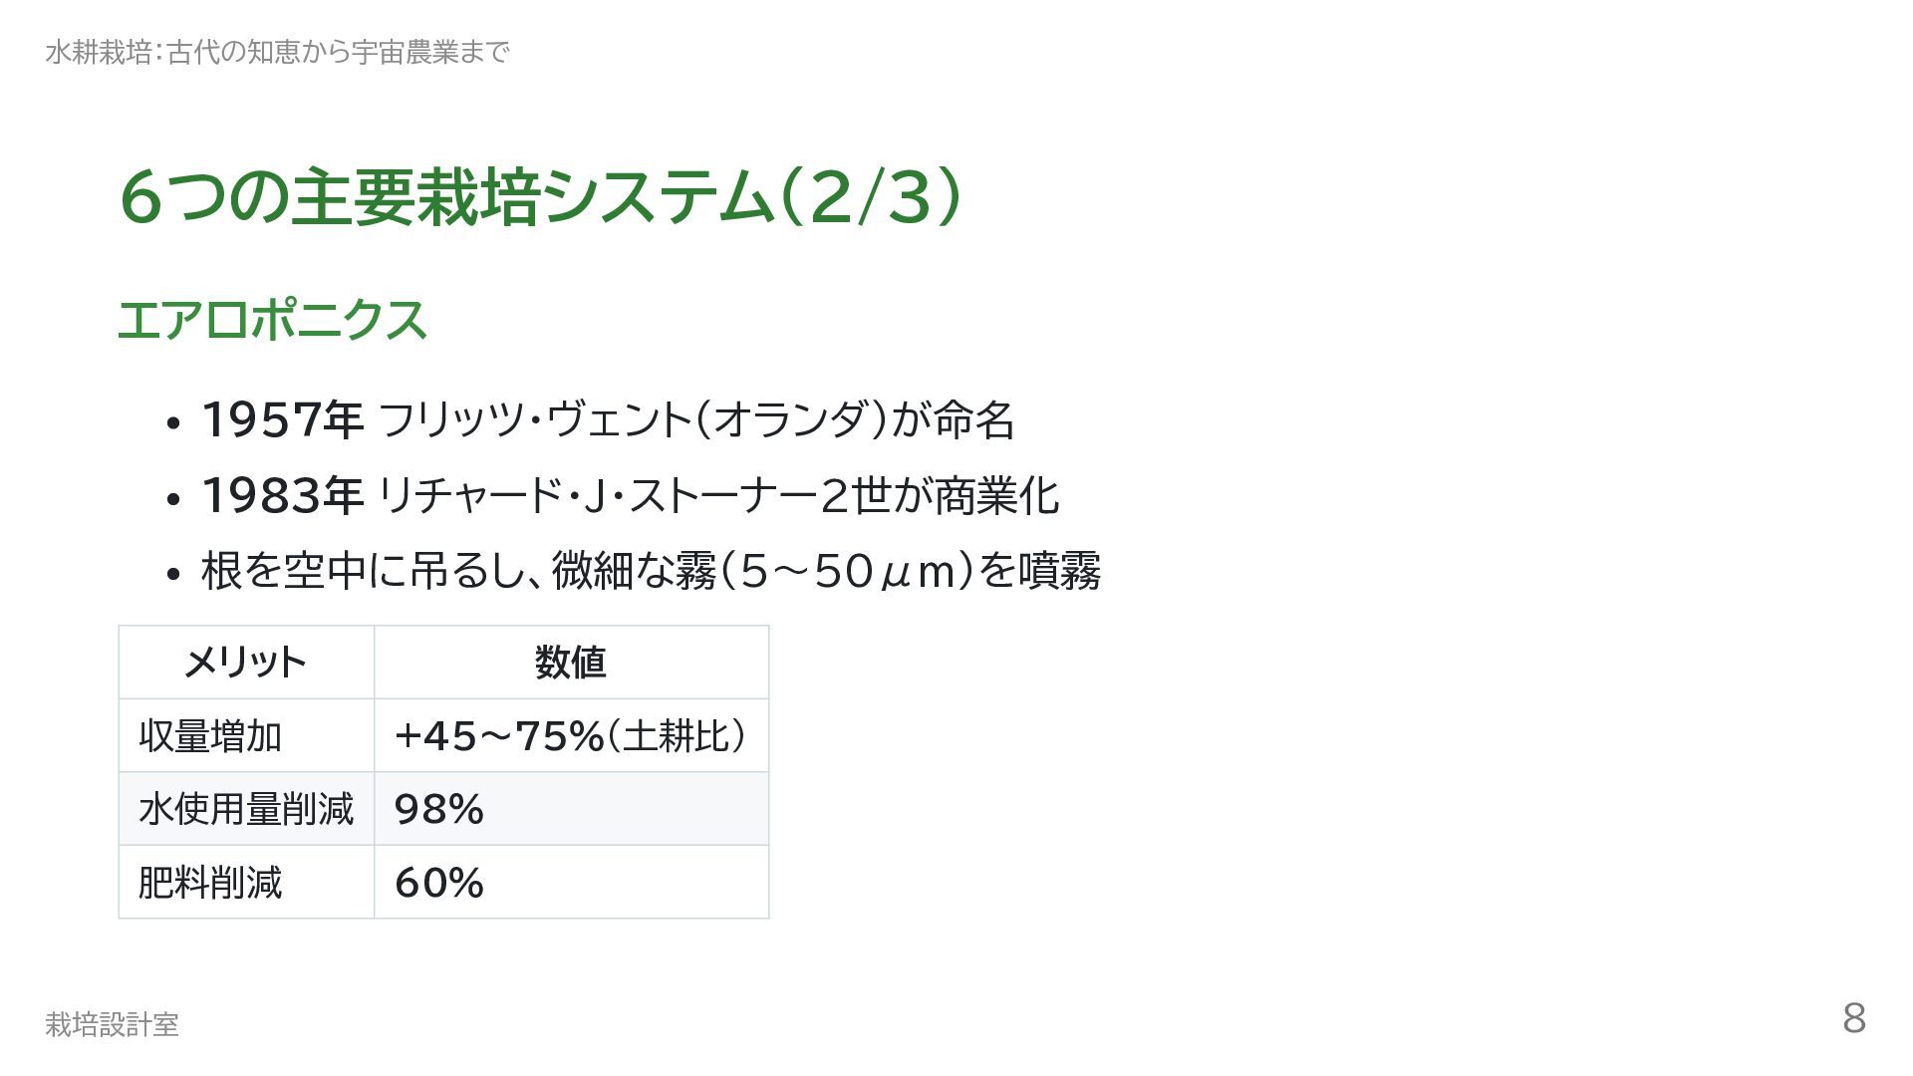Select 'リチャード・J・ストーナー2世が商業化' text
Viewport: 1913px width, 1076px height.
pyautogui.click(x=717, y=496)
